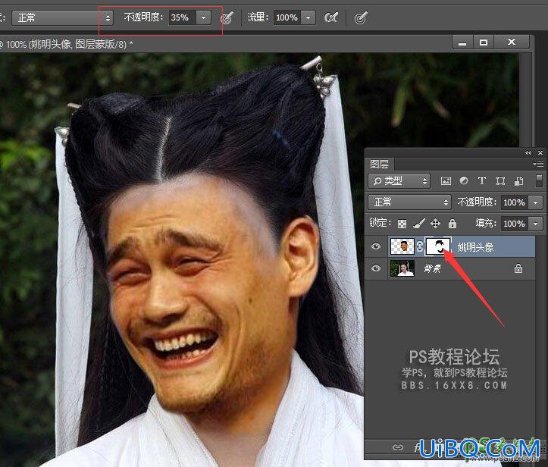Click the link layers icon

coord(397,447)
